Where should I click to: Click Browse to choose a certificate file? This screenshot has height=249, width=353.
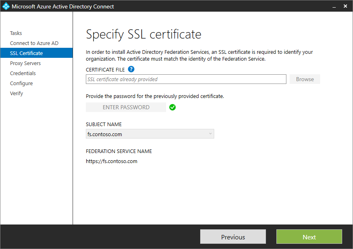pyautogui.click(x=304, y=79)
